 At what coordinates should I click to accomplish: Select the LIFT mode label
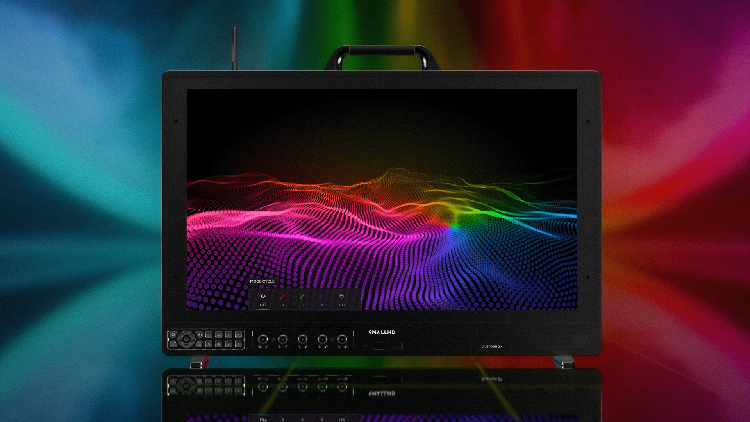click(x=263, y=305)
